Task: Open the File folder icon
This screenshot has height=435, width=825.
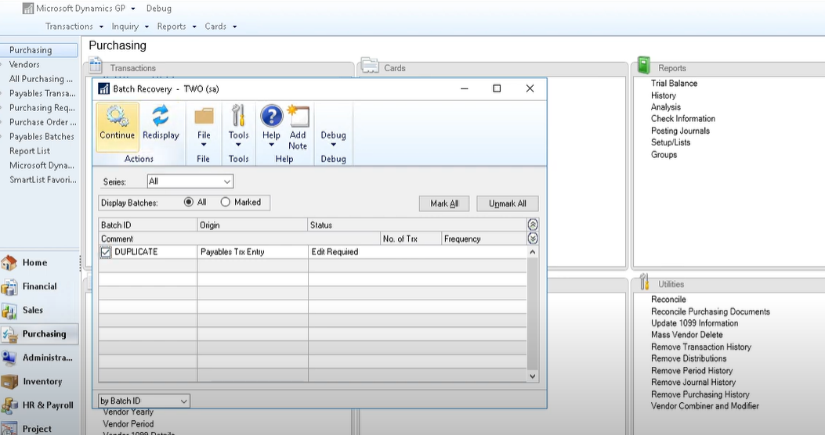Action: point(204,117)
